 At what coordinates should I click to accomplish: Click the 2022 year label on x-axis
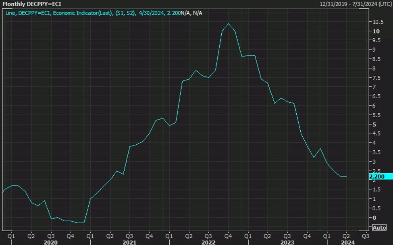tap(208, 241)
